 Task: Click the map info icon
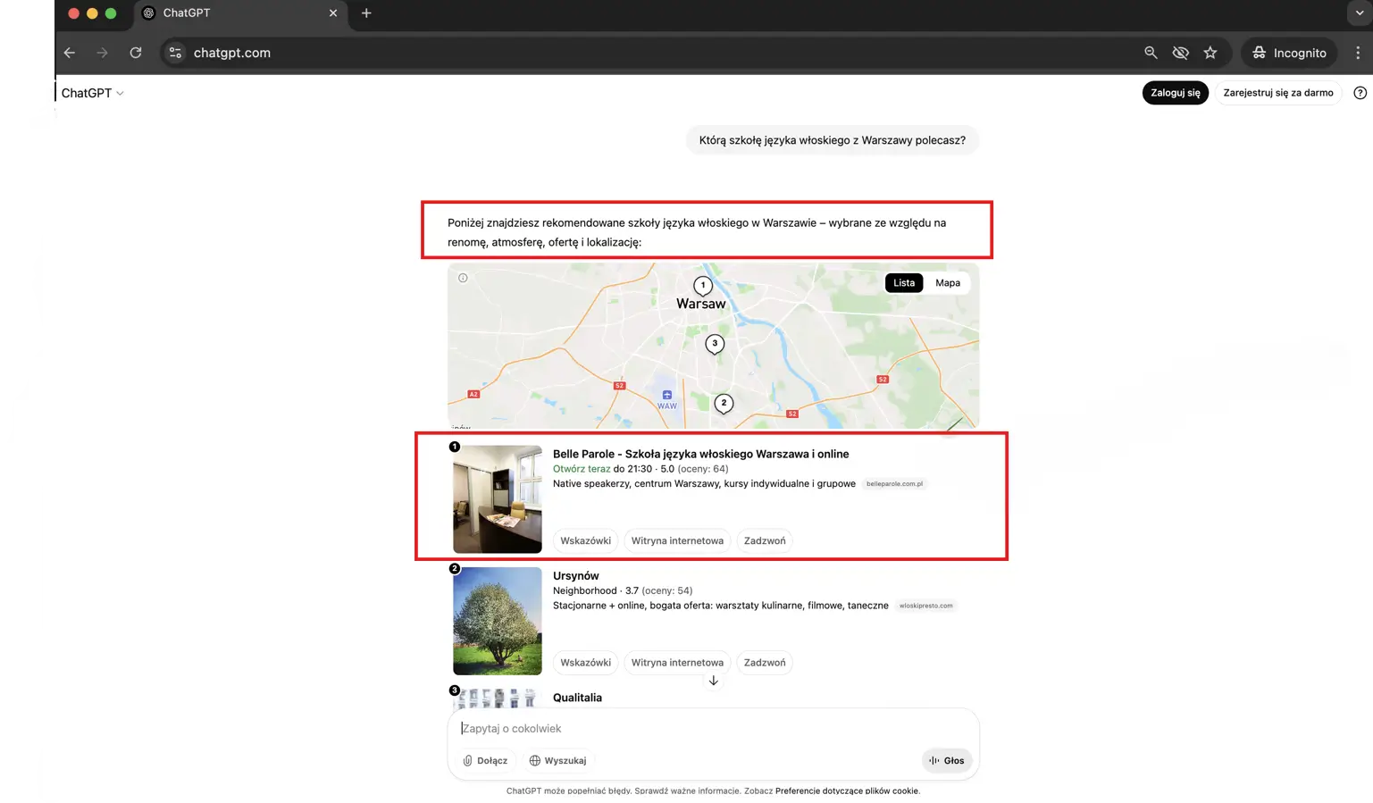pyautogui.click(x=463, y=278)
